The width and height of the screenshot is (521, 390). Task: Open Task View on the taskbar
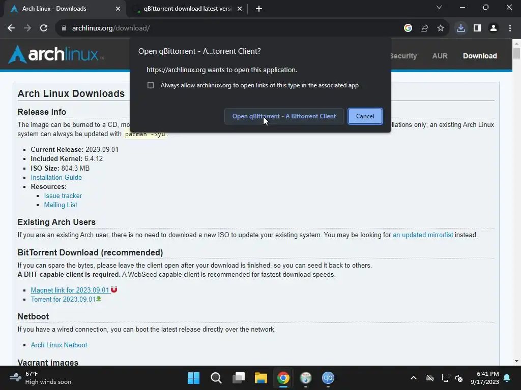coord(239,378)
